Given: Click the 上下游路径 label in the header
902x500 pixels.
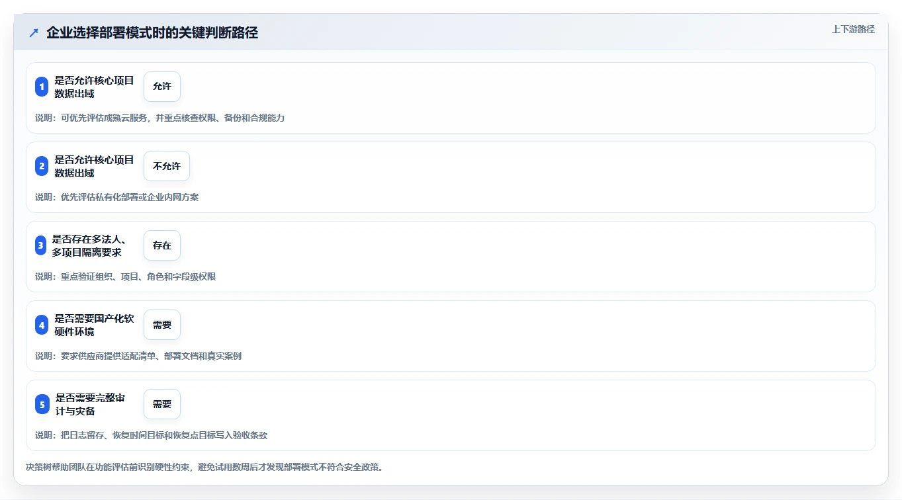Looking at the screenshot, I should tap(853, 29).
